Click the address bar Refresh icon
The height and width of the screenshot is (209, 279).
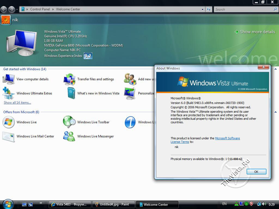click(208, 10)
